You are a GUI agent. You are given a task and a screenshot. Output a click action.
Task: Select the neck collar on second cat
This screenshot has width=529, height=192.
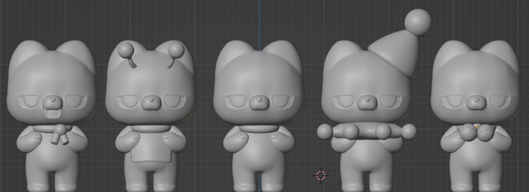pos(151,128)
